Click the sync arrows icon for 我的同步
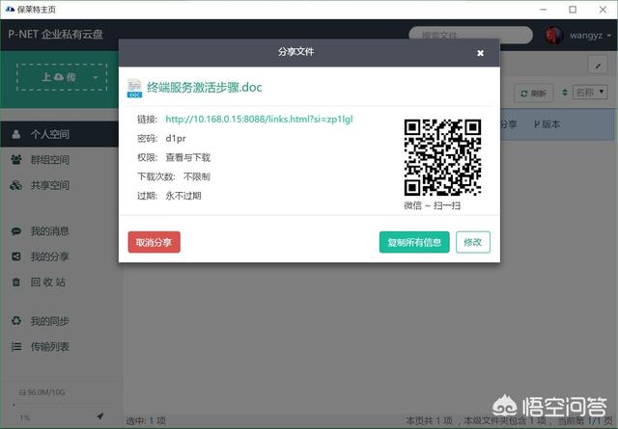 16,321
